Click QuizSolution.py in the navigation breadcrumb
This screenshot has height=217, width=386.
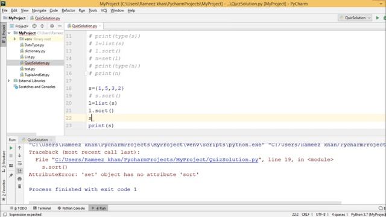[45, 18]
